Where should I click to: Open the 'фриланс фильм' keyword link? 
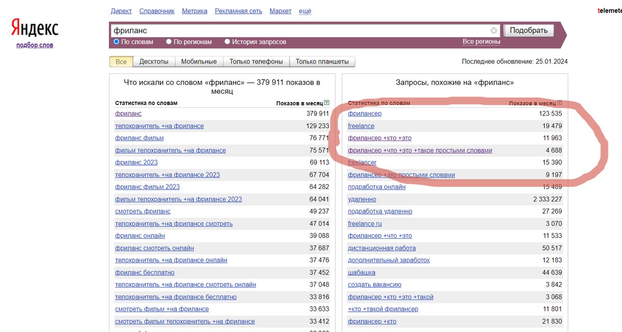139,138
